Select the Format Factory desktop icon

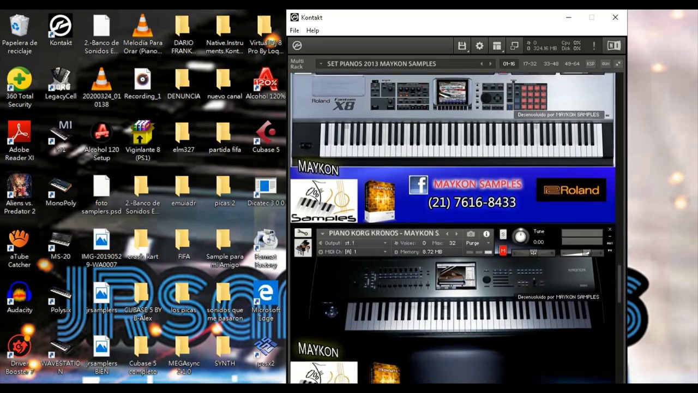pyautogui.click(x=266, y=248)
